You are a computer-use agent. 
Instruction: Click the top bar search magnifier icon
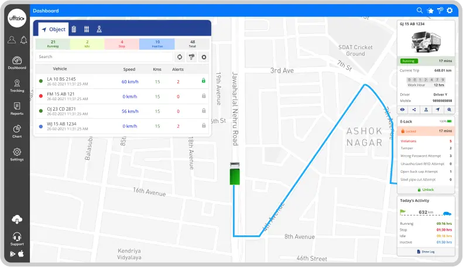[419, 11]
